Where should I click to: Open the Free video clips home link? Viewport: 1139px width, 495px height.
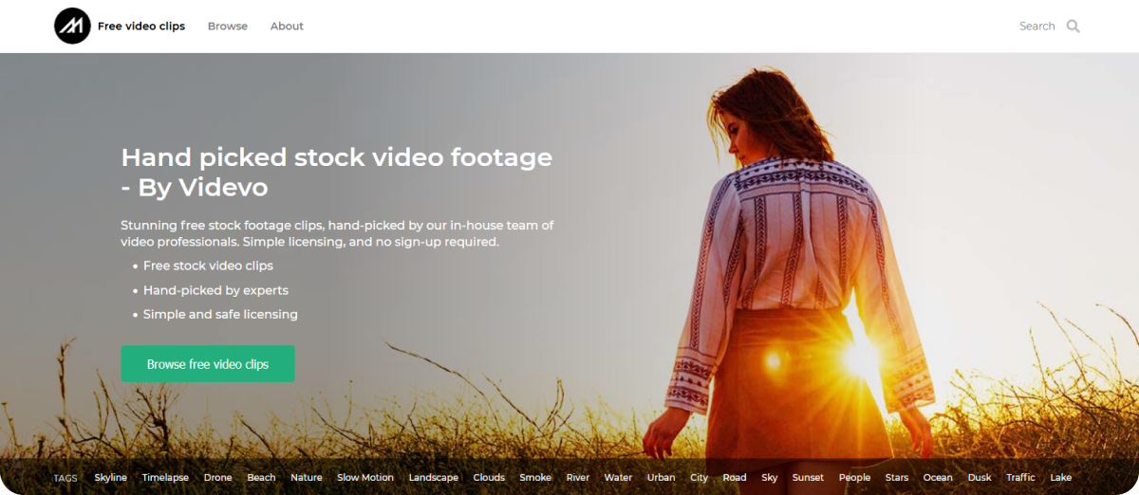click(141, 27)
